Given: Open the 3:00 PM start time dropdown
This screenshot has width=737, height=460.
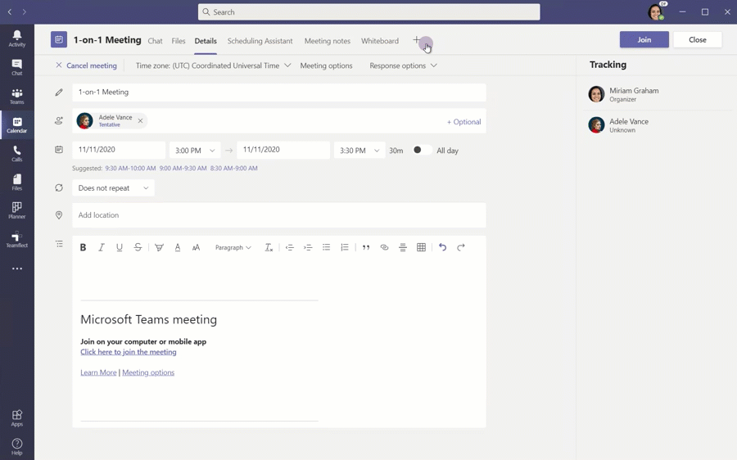Looking at the screenshot, I should tap(195, 151).
